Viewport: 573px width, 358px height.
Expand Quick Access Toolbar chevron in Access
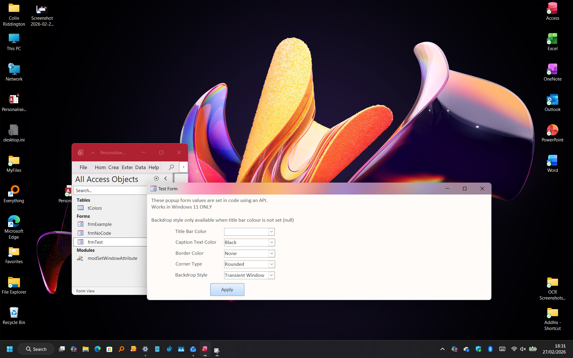(93, 153)
